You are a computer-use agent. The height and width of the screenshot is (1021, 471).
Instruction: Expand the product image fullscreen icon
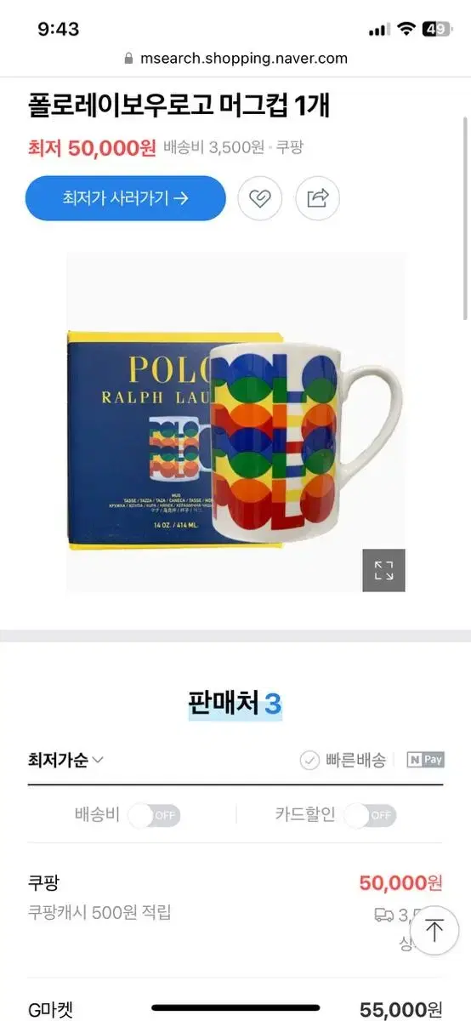coord(383,570)
